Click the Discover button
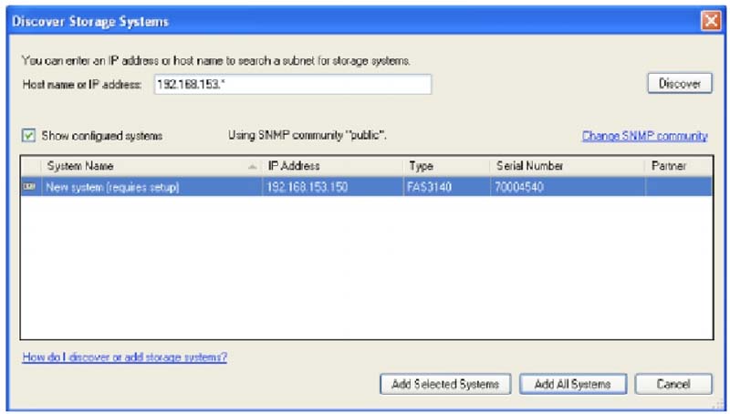The width and height of the screenshot is (730, 414). click(680, 83)
